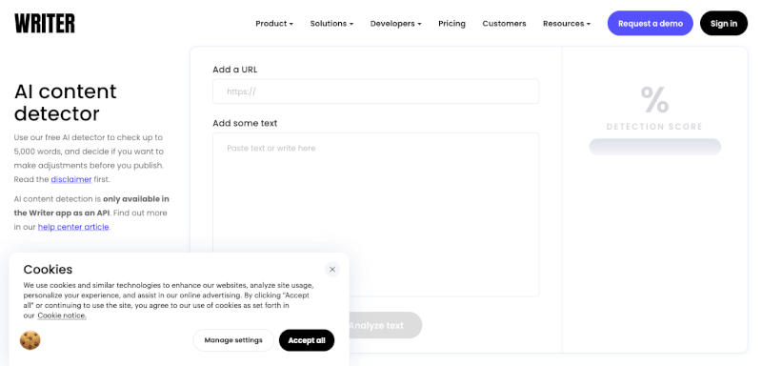Focus the Add a URL input field
The width and height of the screenshot is (762, 366).
click(x=375, y=91)
